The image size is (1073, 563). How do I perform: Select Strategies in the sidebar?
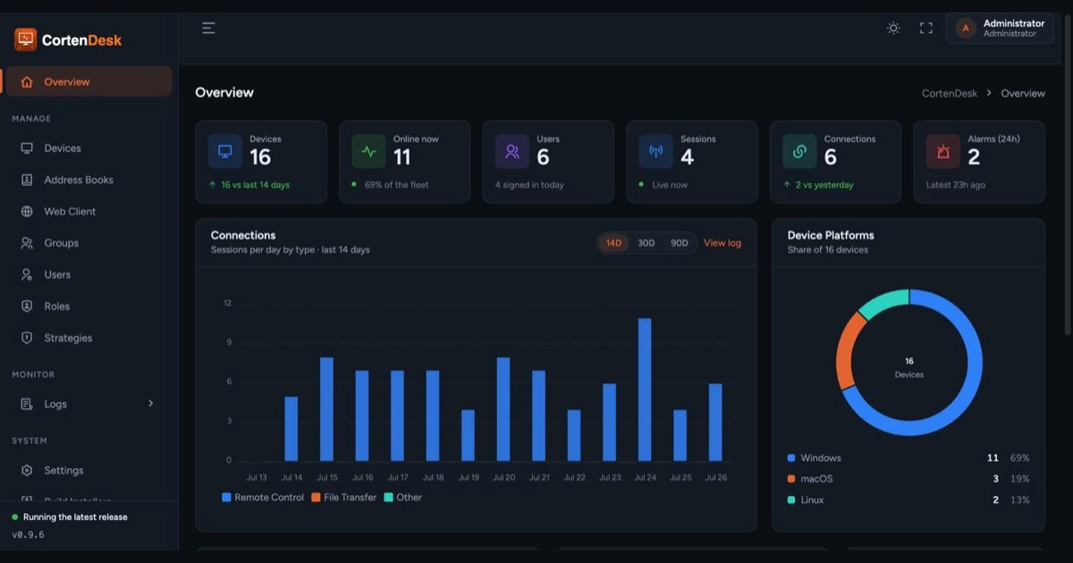pyautogui.click(x=87, y=338)
